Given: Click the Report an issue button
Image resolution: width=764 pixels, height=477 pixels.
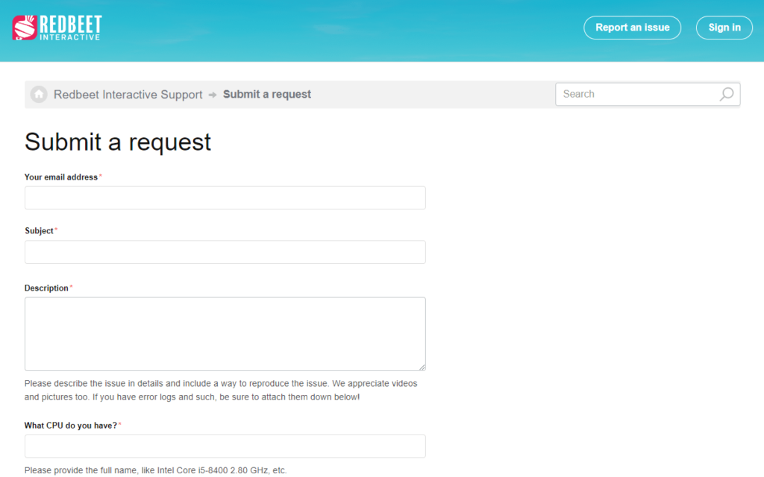Looking at the screenshot, I should (x=632, y=28).
